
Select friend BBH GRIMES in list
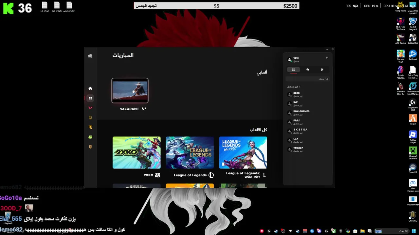(x=307, y=113)
